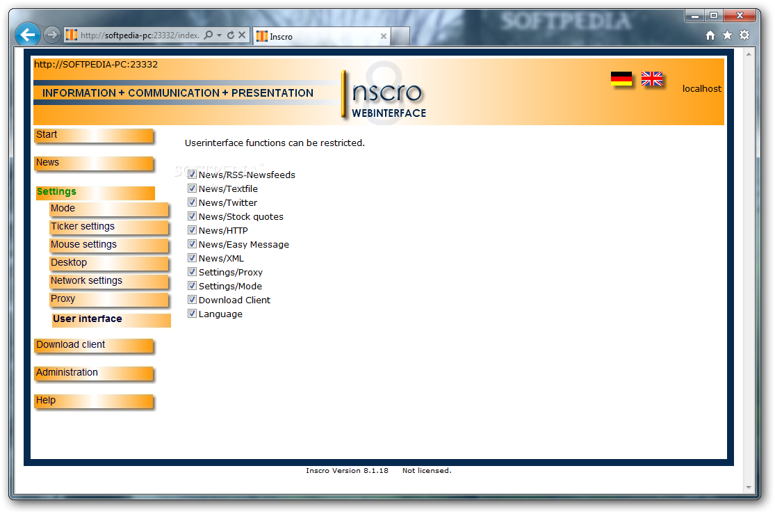Select the Settings menu item
The image size is (775, 514).
[95, 193]
